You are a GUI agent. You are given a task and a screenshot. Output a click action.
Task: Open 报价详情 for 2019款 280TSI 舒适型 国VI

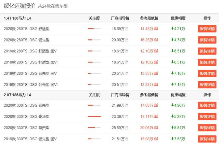click(207, 62)
